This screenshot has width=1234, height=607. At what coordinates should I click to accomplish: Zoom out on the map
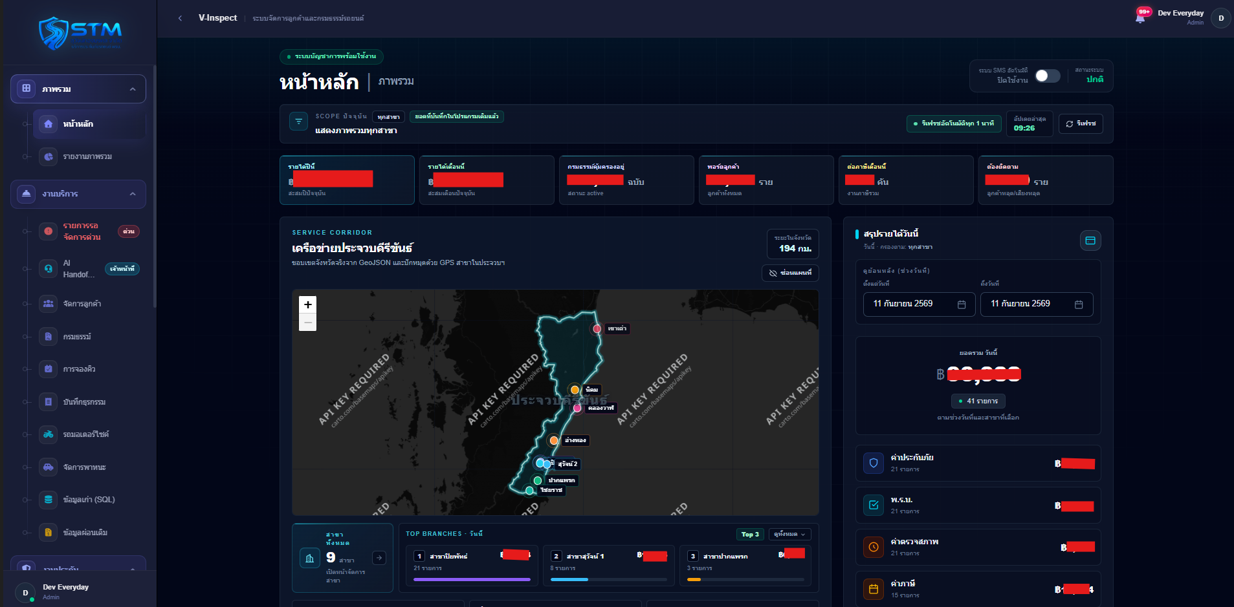(x=308, y=322)
